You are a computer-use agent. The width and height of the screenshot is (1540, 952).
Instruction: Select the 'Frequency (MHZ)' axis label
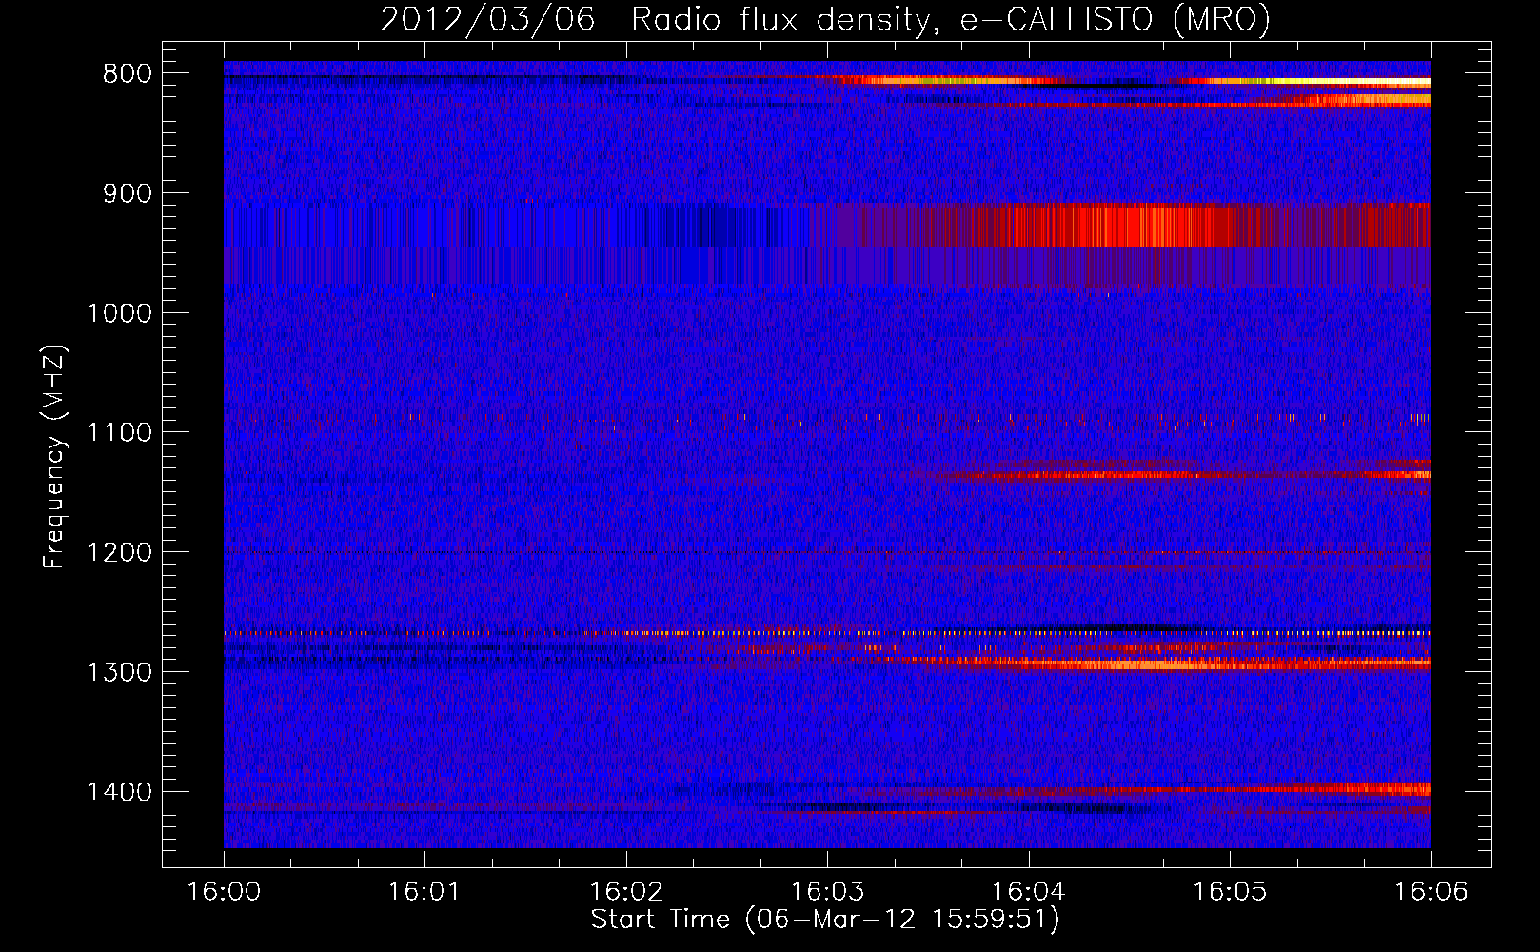54,457
